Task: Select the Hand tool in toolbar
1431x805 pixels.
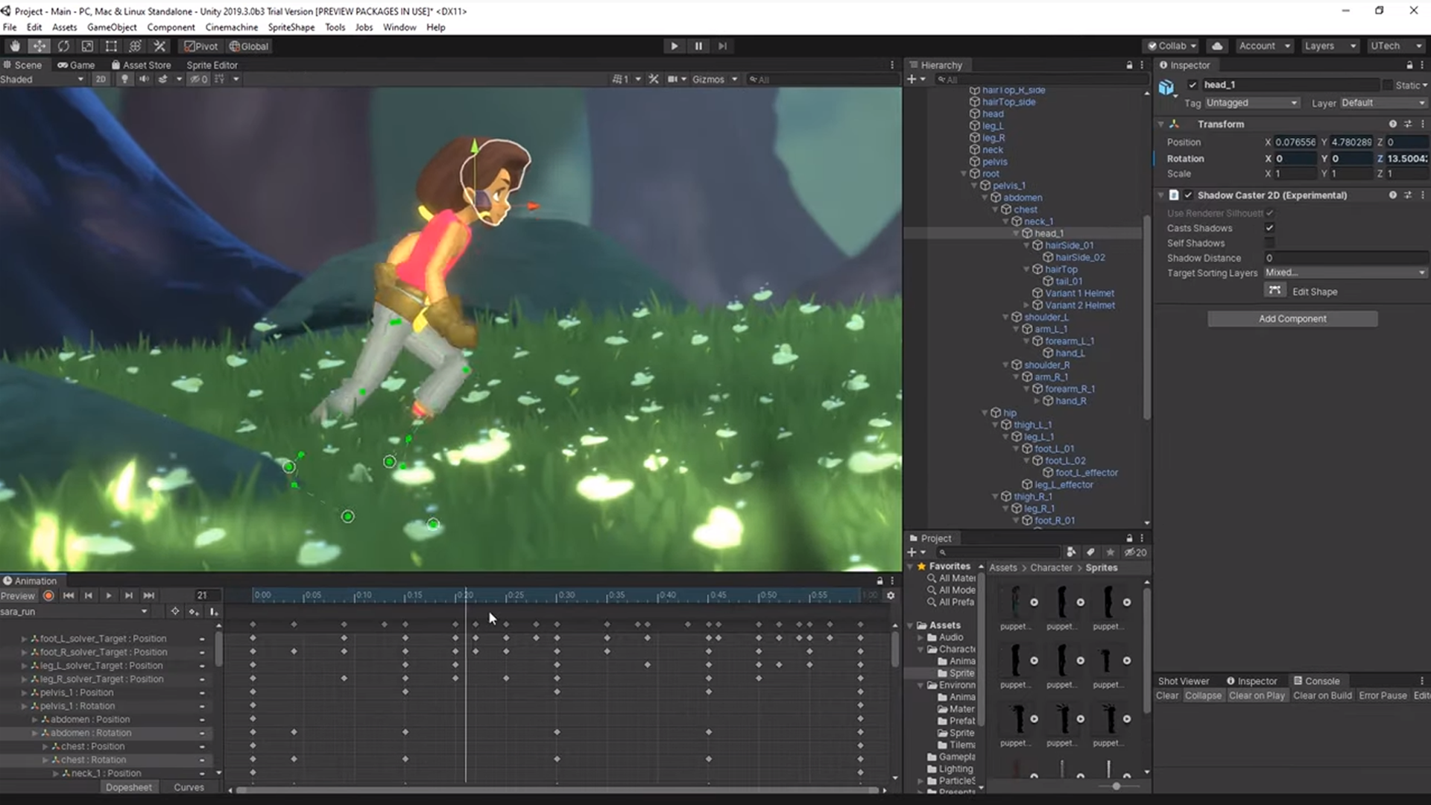Action: pyautogui.click(x=15, y=46)
